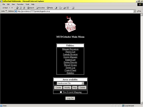Click the Back arrow toolbar button
The image size is (143, 107).
click(x=5, y=8)
